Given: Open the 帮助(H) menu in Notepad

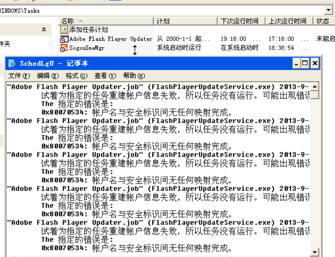Looking at the screenshot, I should 134,76.
